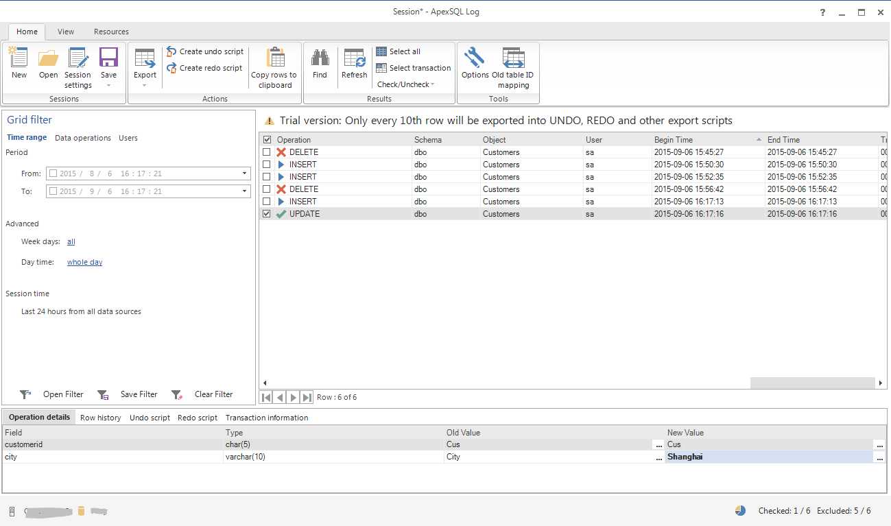The image size is (891, 526).
Task: Click the Open Filter icon
Action: pyautogui.click(x=25, y=394)
